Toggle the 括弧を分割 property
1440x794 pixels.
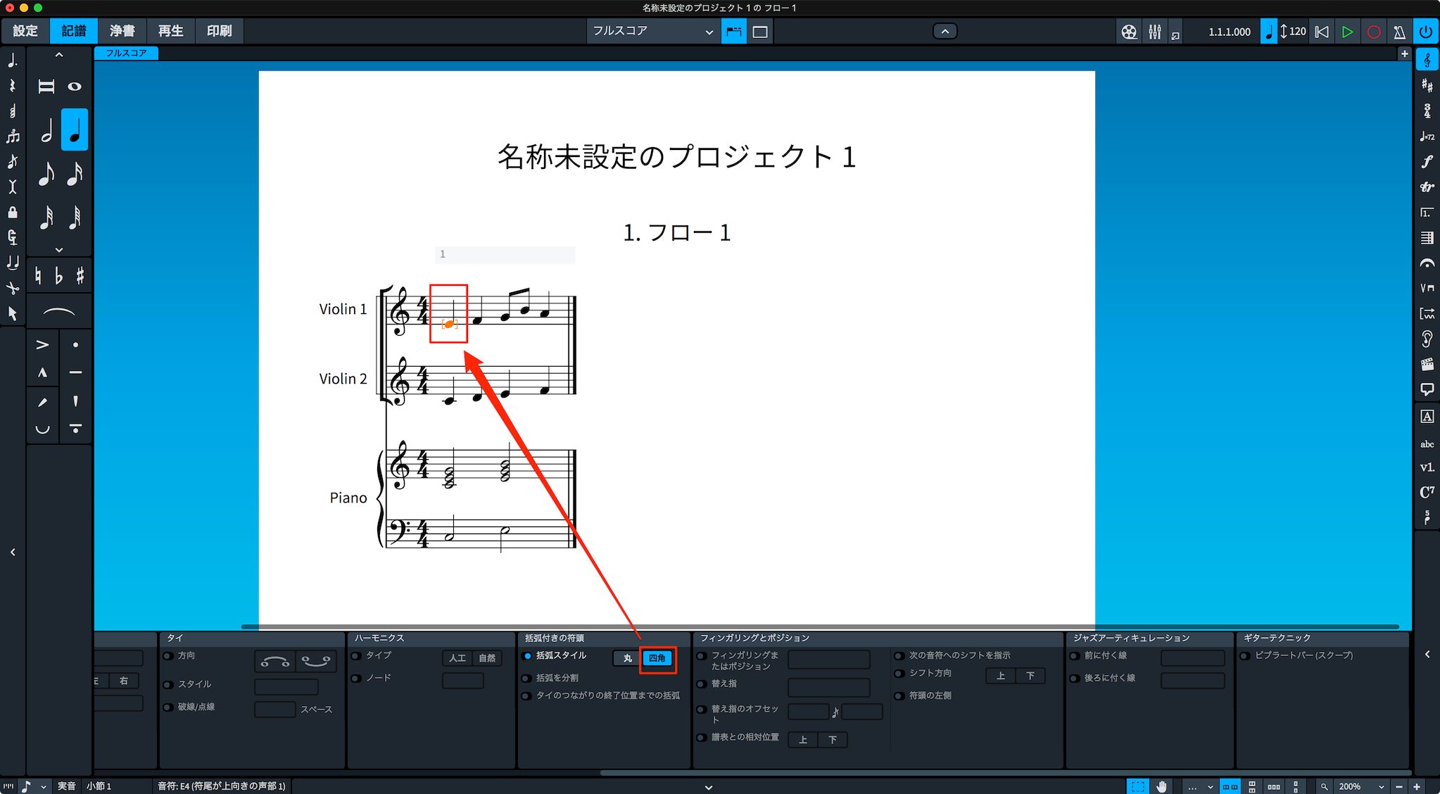(526, 678)
